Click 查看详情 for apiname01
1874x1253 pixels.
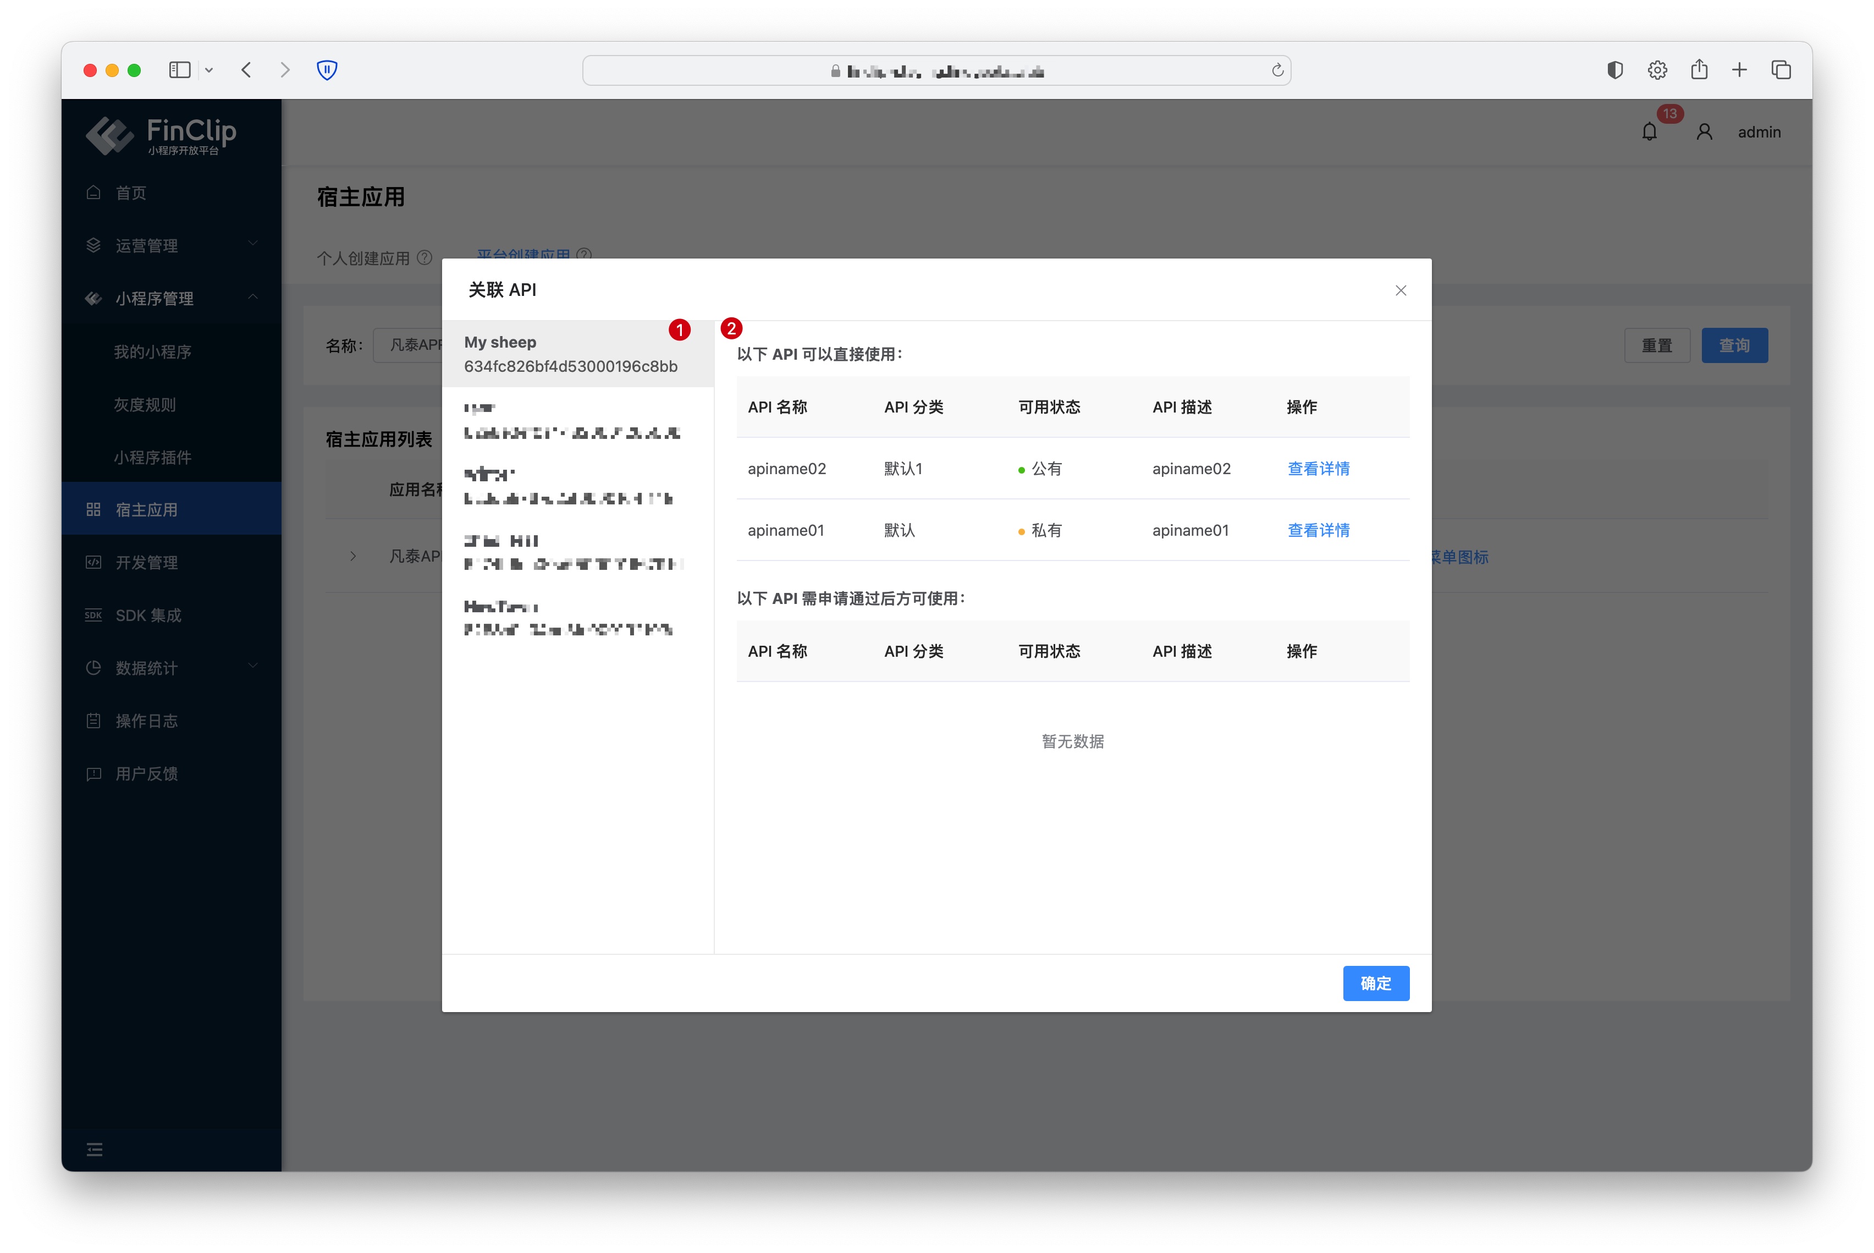1318,530
